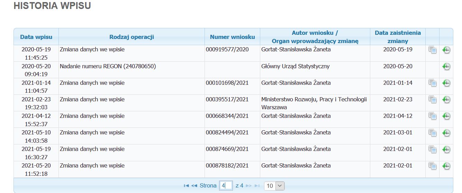Click the page number input field
The image size is (462, 193).
click(x=226, y=186)
